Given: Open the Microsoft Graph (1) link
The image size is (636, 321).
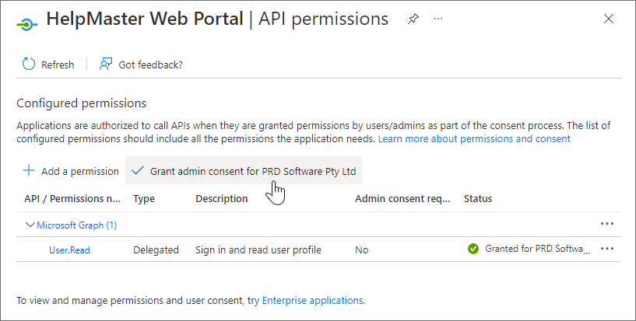Looking at the screenshot, I should (76, 225).
